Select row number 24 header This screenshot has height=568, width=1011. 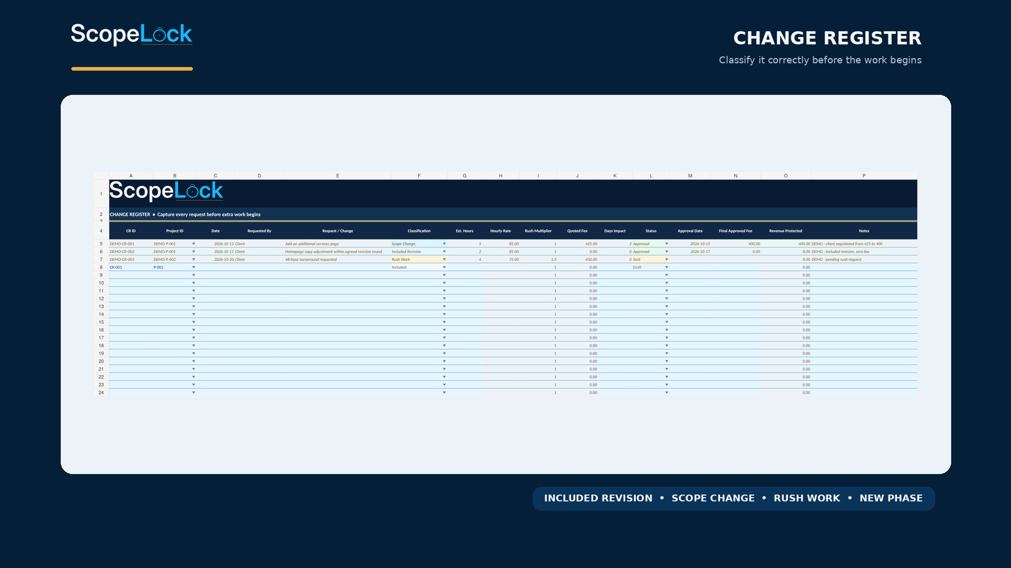tap(101, 392)
